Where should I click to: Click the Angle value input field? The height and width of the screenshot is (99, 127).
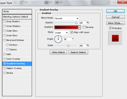[x=67, y=39]
